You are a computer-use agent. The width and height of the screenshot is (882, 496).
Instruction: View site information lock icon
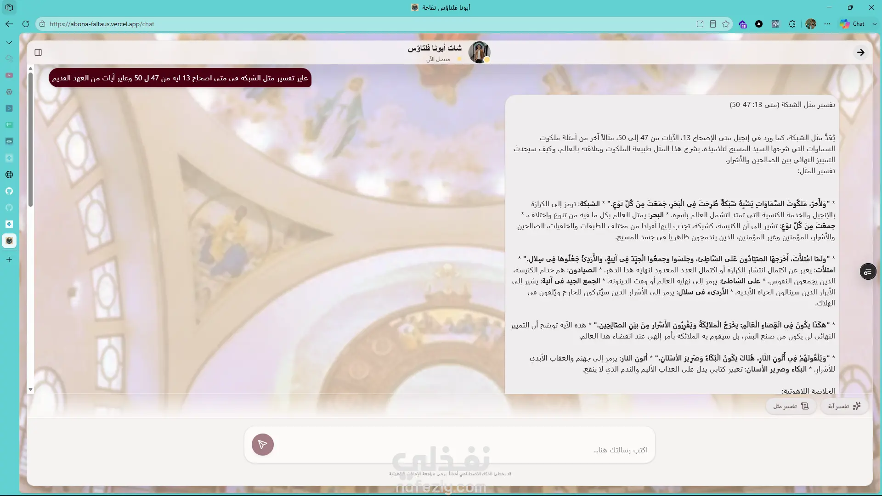click(x=42, y=24)
